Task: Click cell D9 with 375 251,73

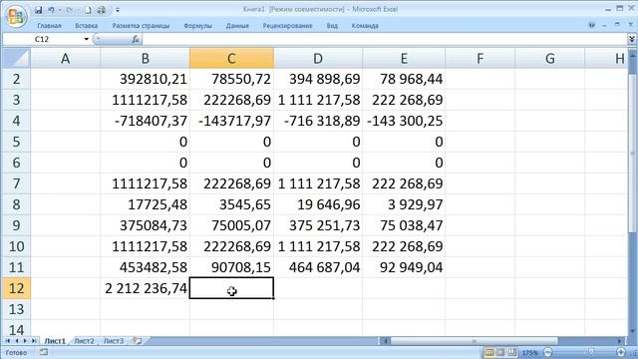Action: pos(318,225)
